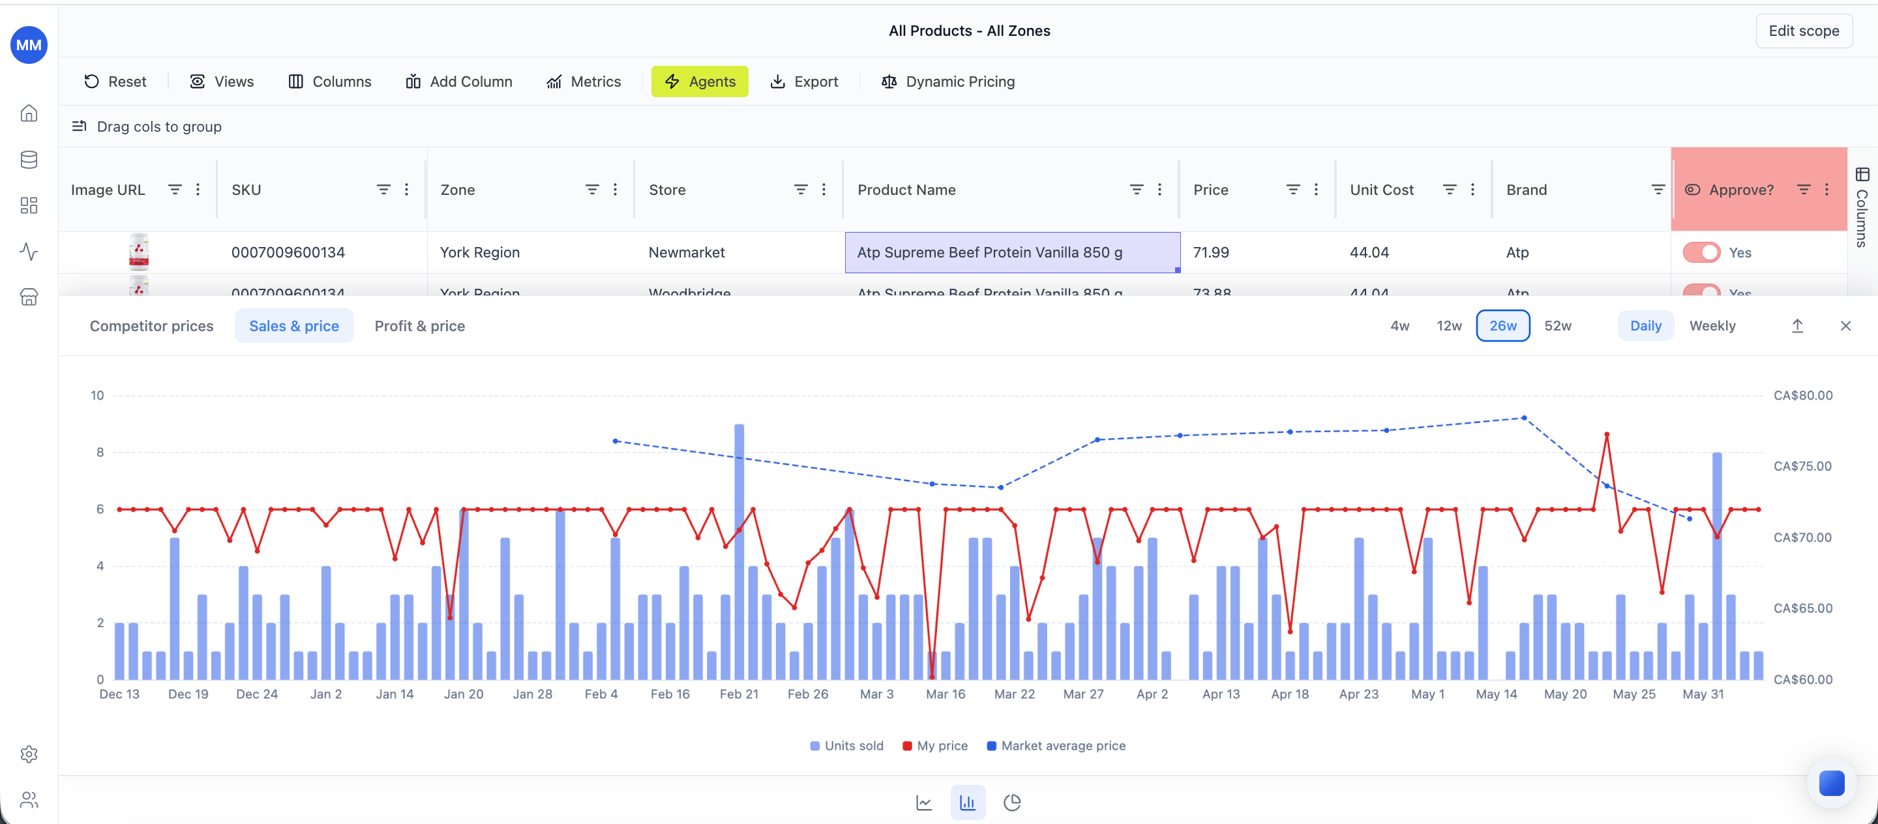Expand the Columns side panel
This screenshot has width=1878, height=824.
[x=1862, y=208]
